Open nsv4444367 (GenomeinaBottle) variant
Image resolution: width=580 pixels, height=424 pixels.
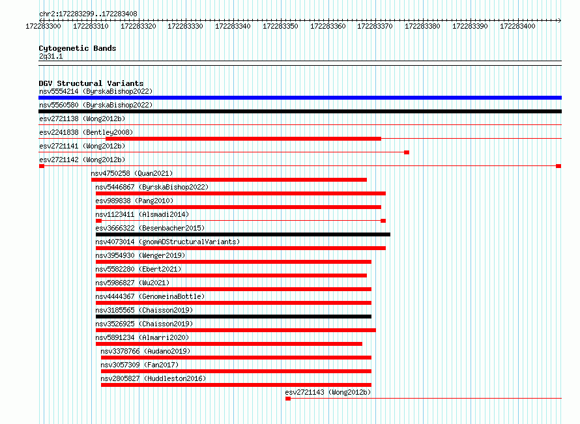coord(150,296)
